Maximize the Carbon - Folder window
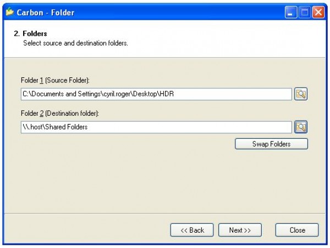Screen dimensions: 330x248 pyautogui.click(x=304, y=12)
